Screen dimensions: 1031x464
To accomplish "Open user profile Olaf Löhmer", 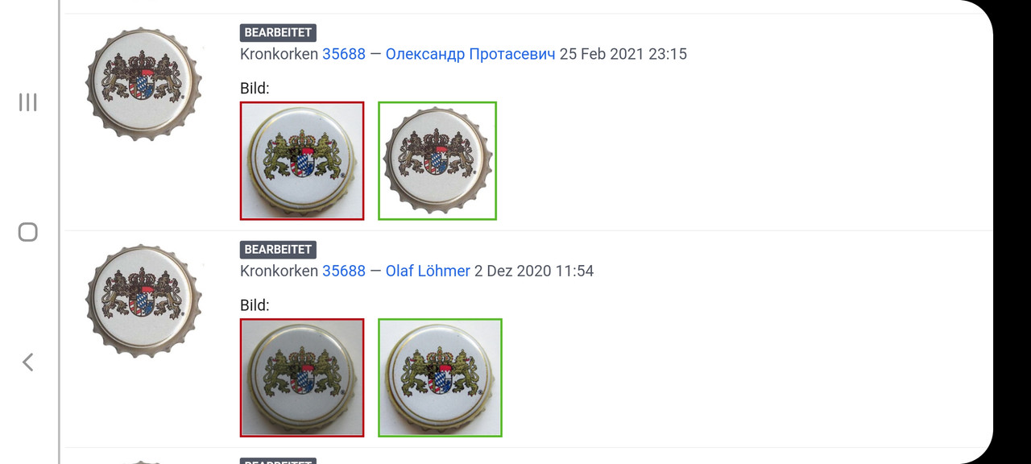I will (428, 271).
